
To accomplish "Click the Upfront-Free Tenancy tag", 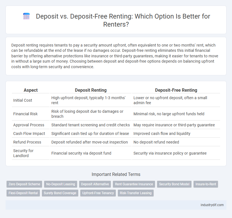I will click(98, 193).
